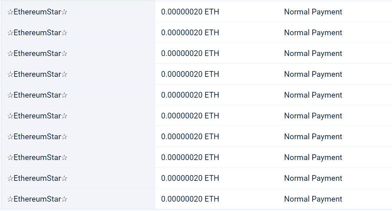This screenshot has height=211, width=392.
Task: Open the seventh row's EthereumStar entry
Action: (x=37, y=137)
